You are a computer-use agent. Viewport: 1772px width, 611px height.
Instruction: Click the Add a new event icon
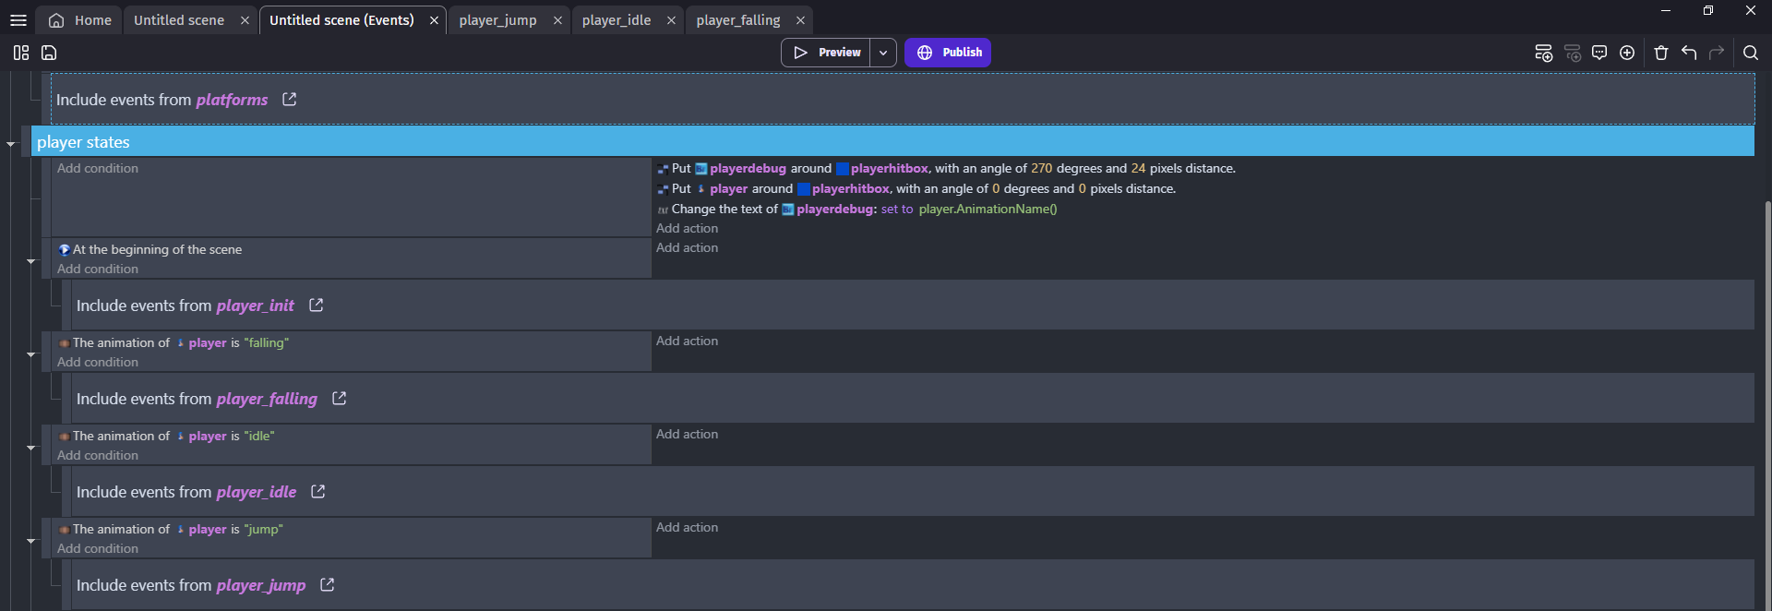(1543, 53)
